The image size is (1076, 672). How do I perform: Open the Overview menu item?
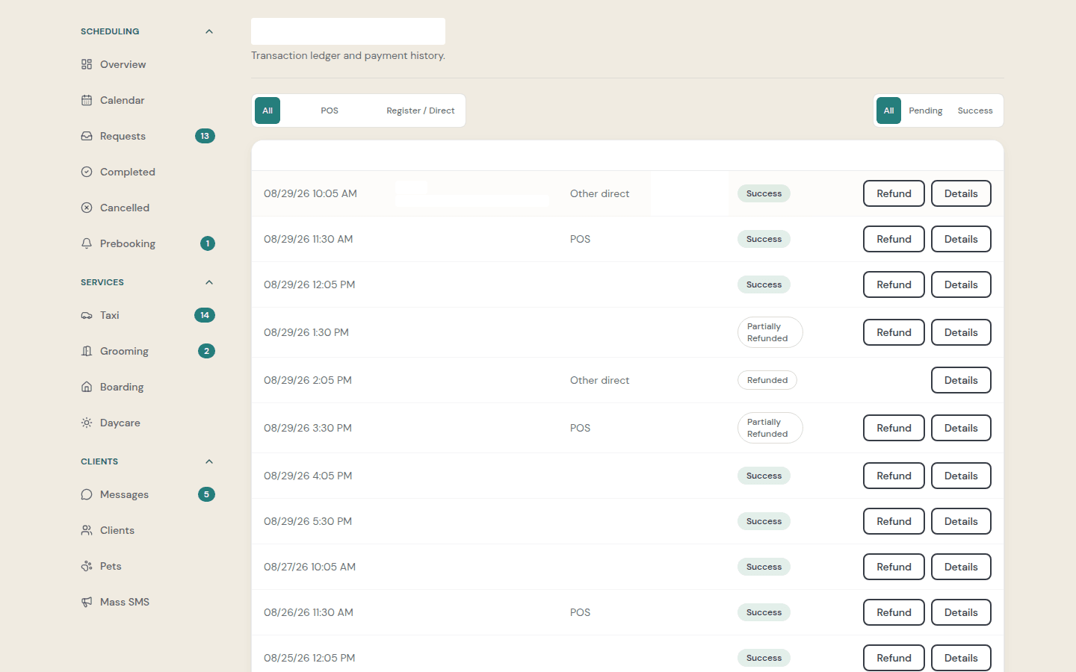click(x=123, y=64)
